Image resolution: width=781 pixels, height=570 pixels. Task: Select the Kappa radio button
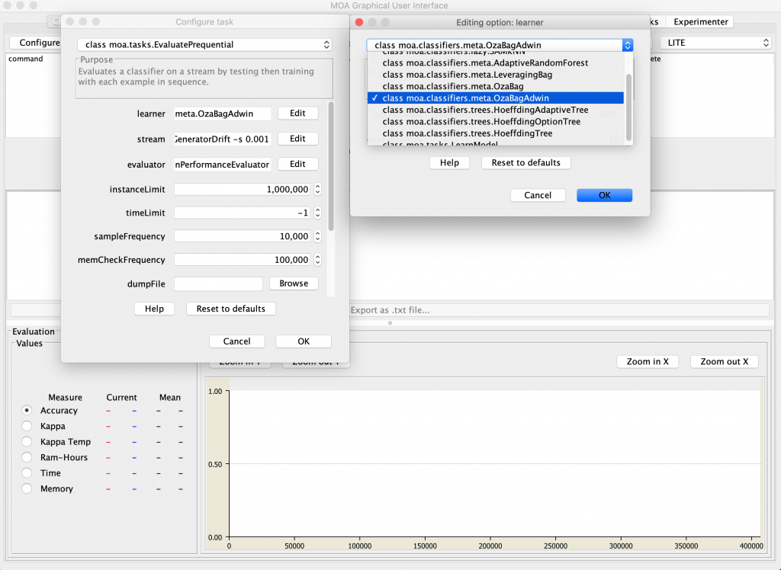pos(27,426)
